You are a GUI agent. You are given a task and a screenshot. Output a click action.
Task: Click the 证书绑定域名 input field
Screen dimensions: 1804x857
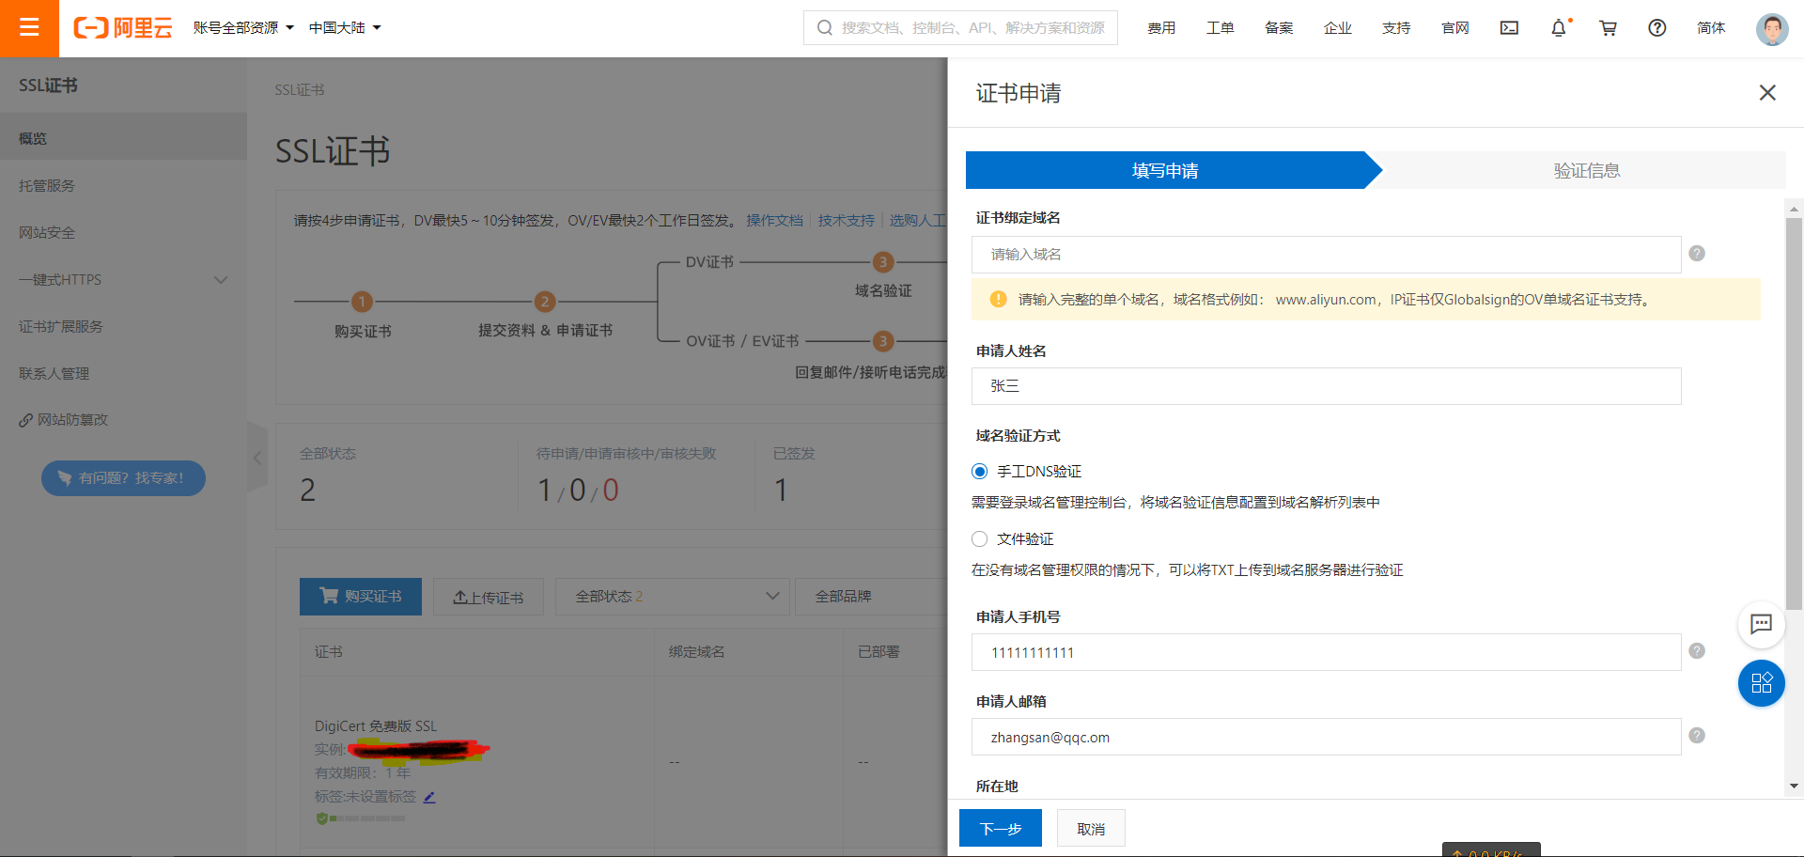coord(1326,255)
